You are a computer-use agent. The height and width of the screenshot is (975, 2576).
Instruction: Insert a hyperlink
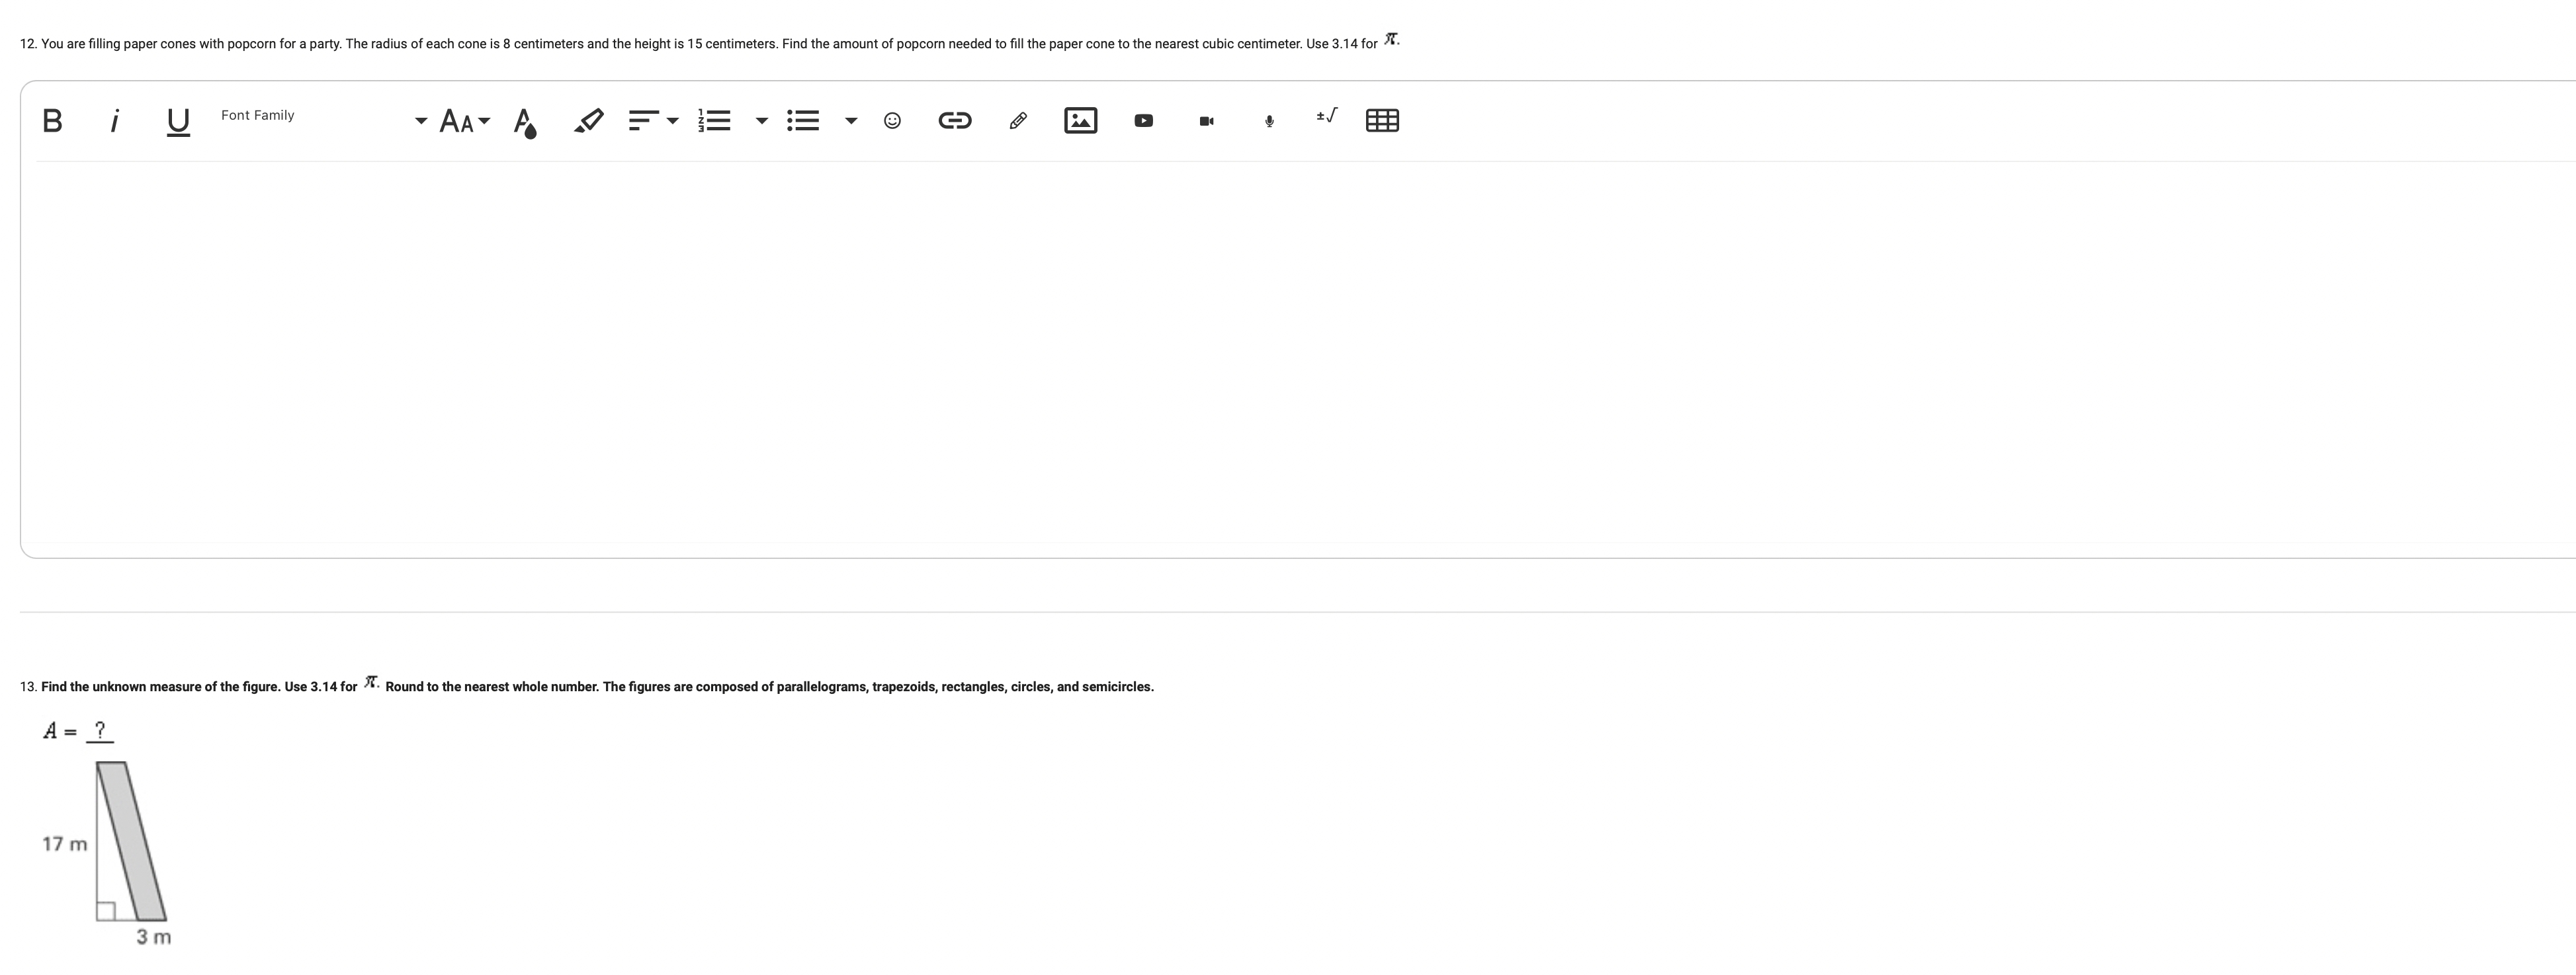point(954,121)
